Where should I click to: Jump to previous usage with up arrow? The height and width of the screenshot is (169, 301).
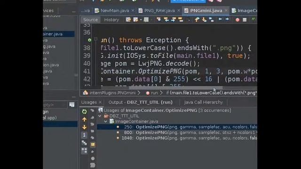pyautogui.click(x=84, y=119)
